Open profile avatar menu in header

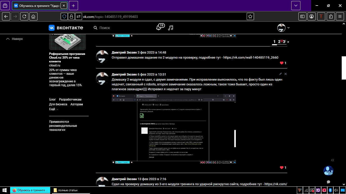point(283,28)
